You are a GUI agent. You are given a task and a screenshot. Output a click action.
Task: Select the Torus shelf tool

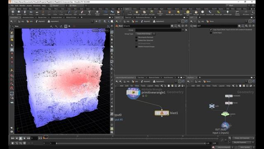31,12
